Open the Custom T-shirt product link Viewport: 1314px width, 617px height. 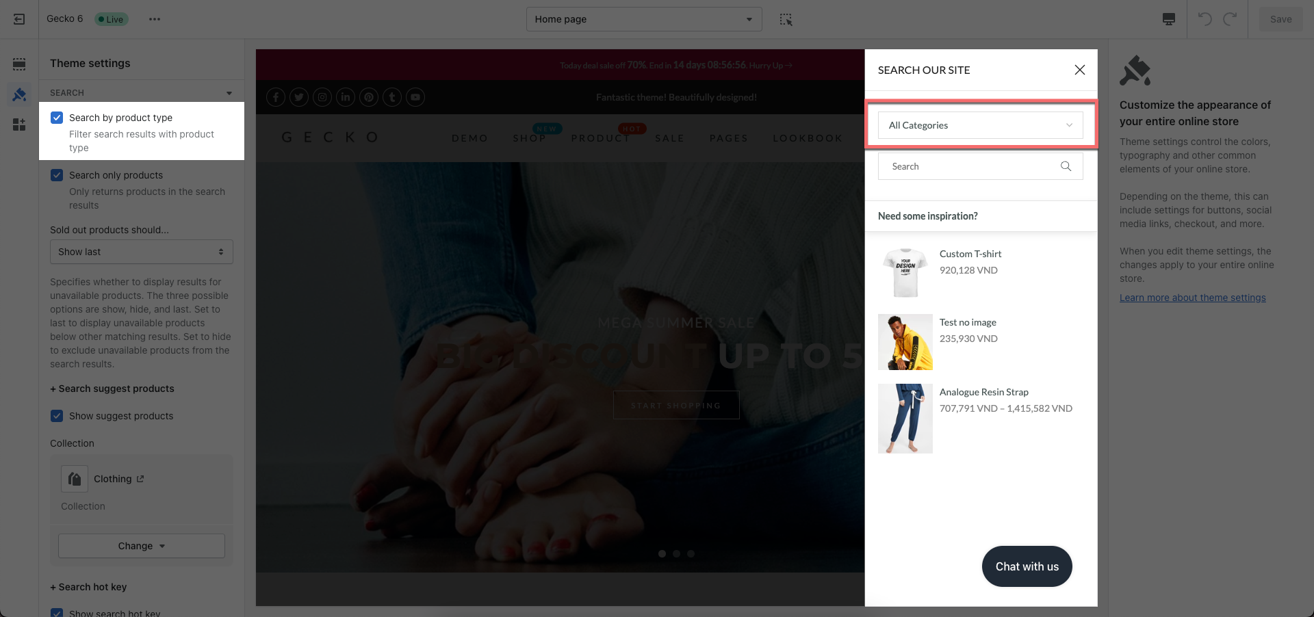(970, 254)
